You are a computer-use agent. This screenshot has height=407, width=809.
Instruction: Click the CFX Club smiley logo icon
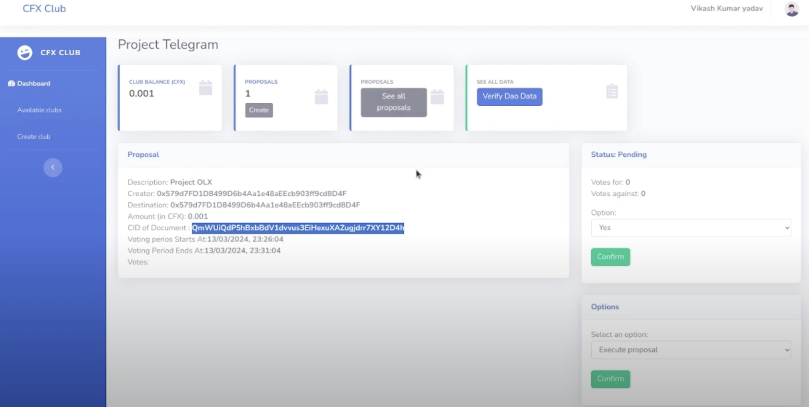(x=25, y=52)
